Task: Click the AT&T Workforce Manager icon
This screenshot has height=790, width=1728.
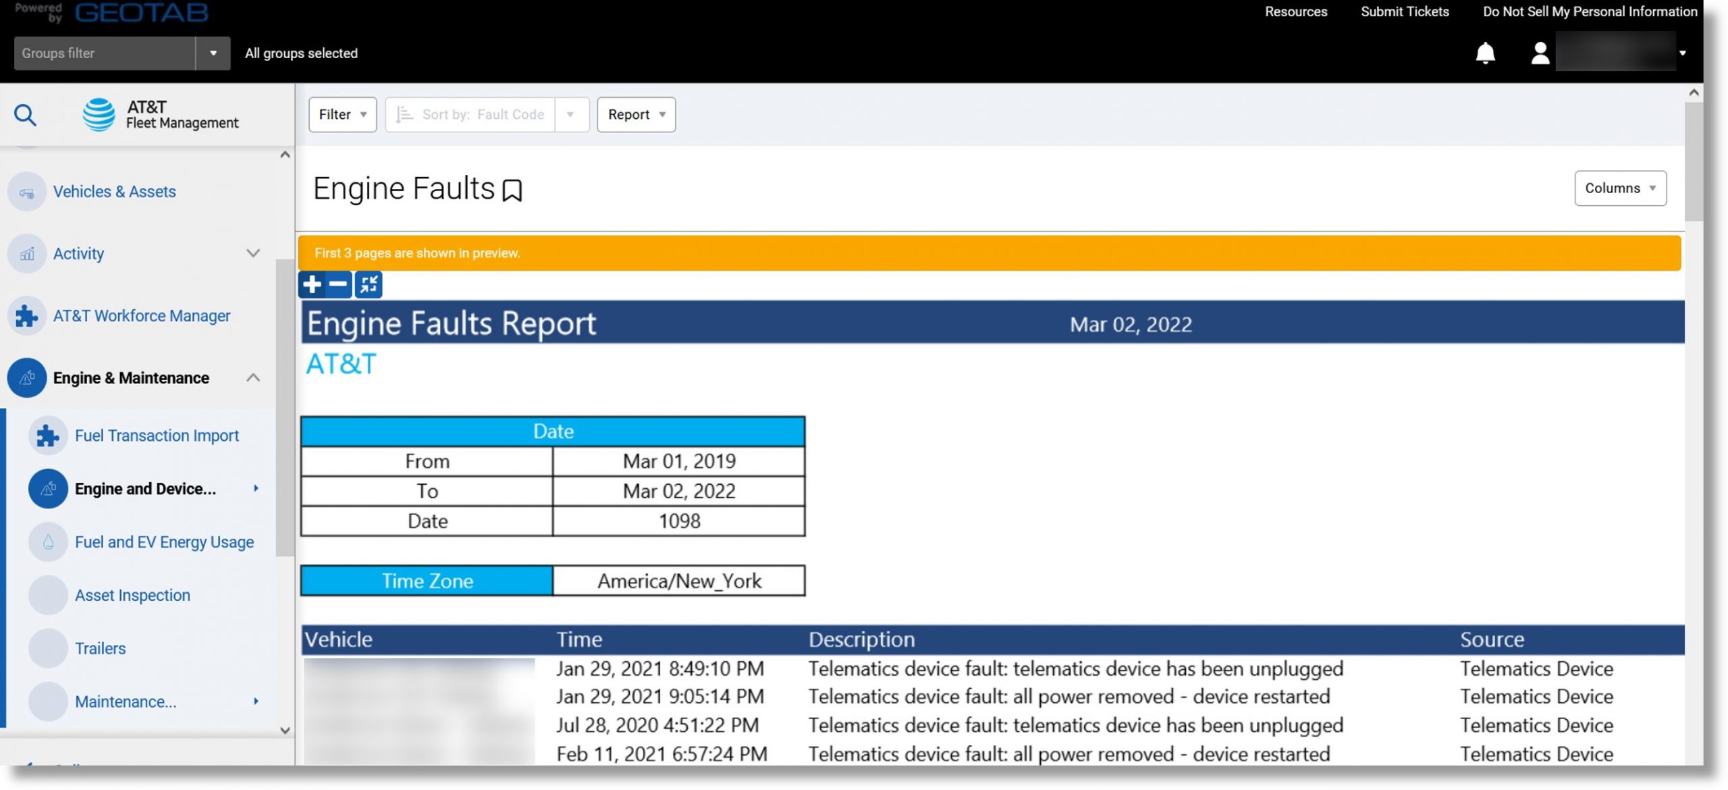Action: [x=28, y=315]
